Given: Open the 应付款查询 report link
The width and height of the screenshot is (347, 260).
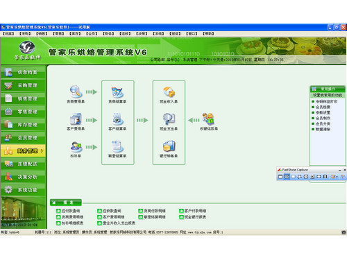Looking at the screenshot, I should pos(68,211).
